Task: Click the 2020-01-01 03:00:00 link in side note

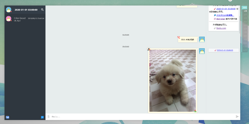Action: 225,50
